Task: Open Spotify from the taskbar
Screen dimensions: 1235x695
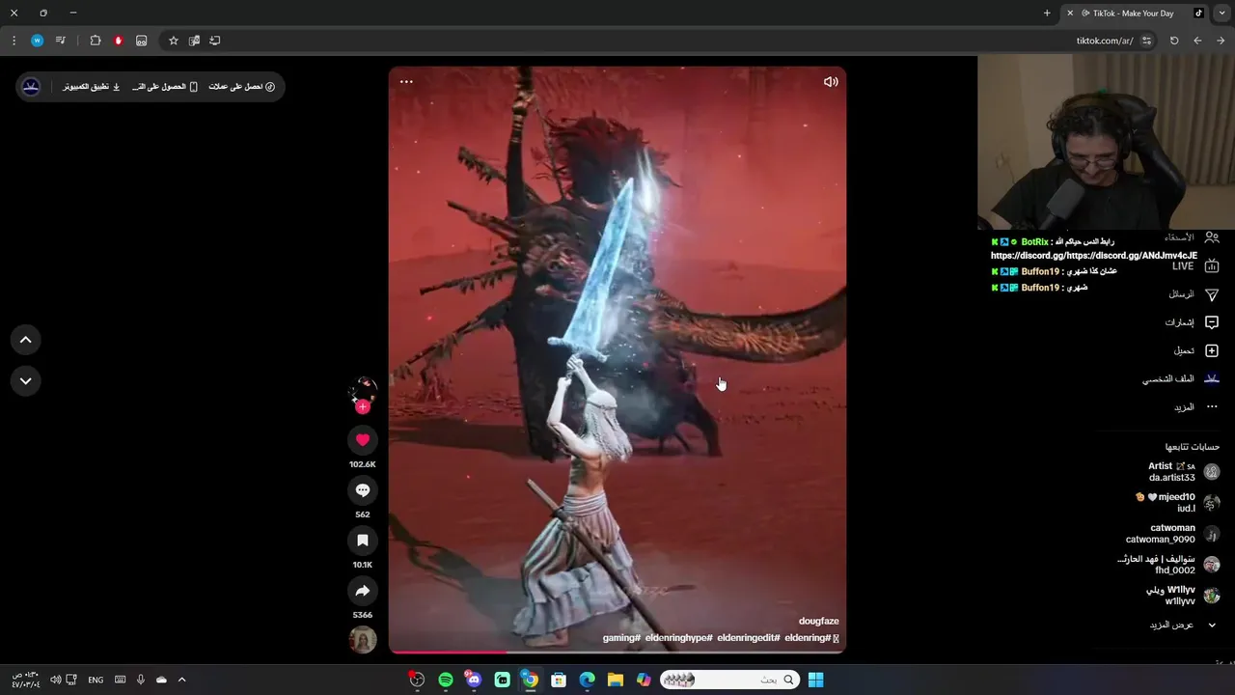Action: click(446, 680)
